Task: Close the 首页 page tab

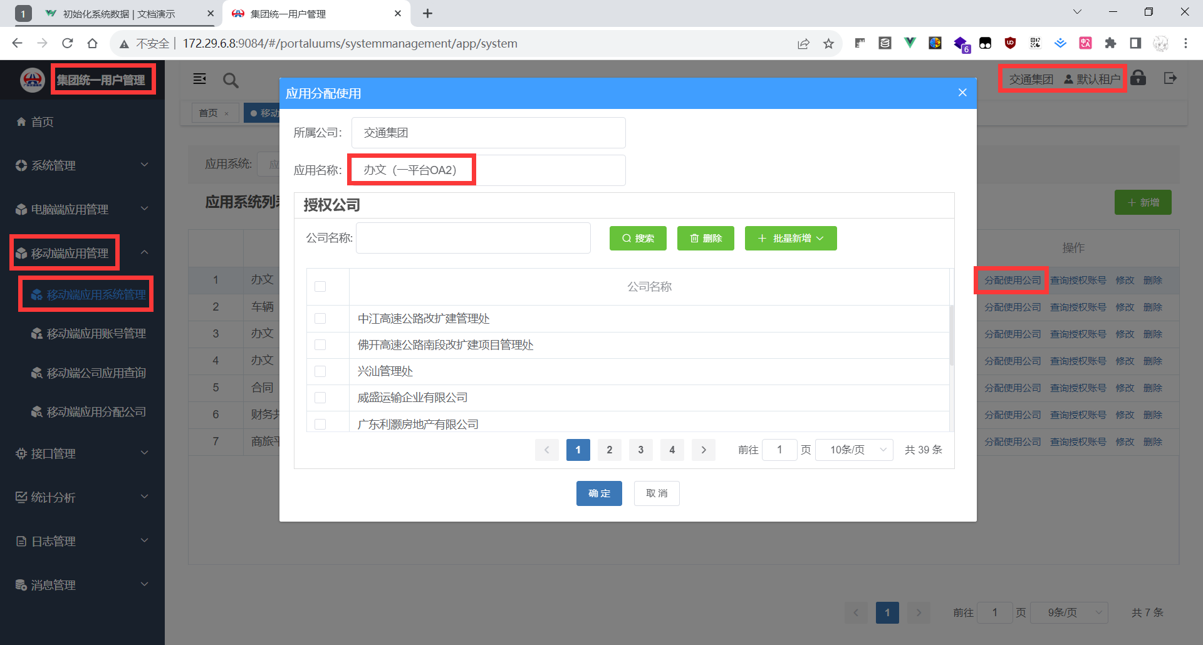Action: click(227, 113)
